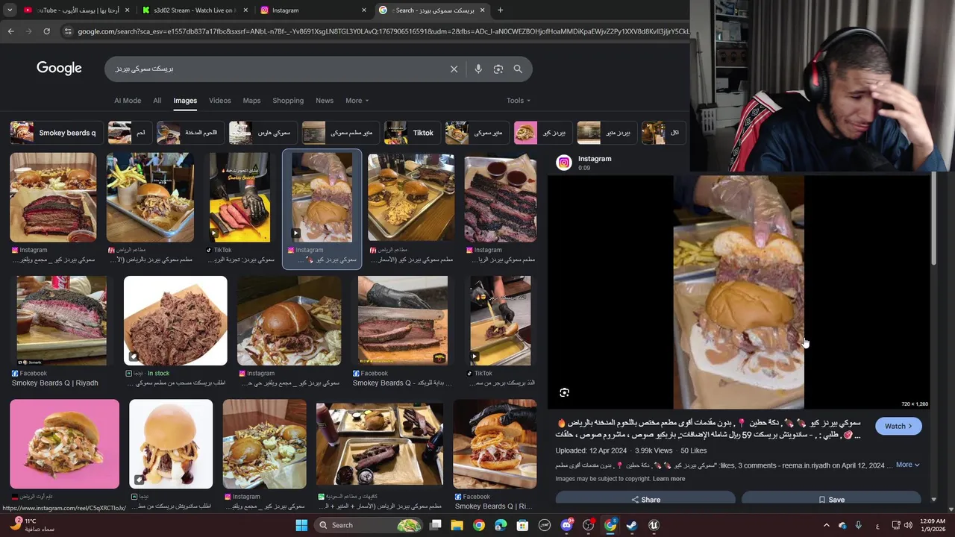This screenshot has height=537, width=955.
Task: Click the Watch button
Action: click(898, 426)
